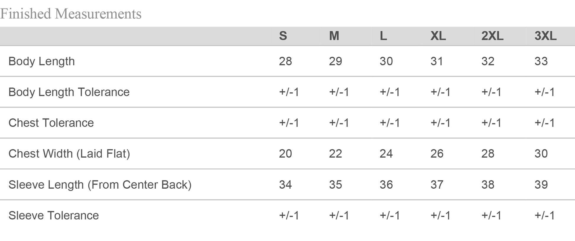Click the XL size column header

coord(438,36)
